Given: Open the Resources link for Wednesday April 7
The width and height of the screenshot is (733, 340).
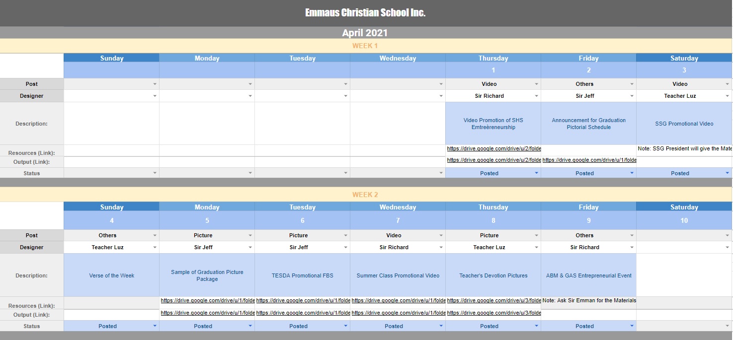Looking at the screenshot, I should pyautogui.click(x=398, y=300).
